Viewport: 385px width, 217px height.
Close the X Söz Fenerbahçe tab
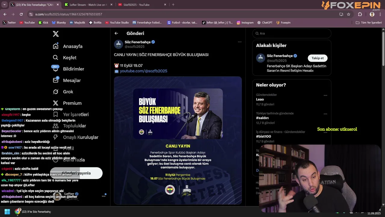pyautogui.click(x=58, y=5)
